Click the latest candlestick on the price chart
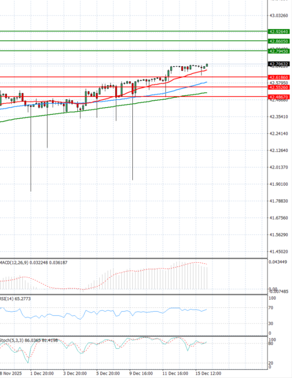292x378 pixels. [207, 65]
